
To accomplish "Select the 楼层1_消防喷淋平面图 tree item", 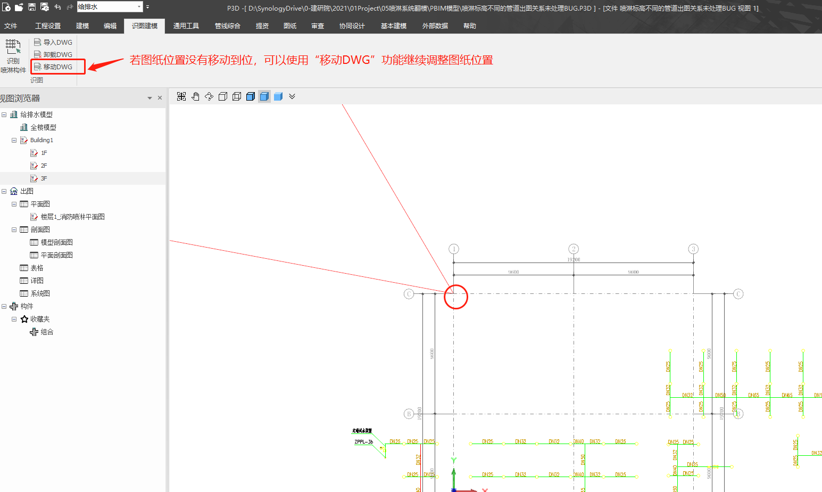I will [72, 217].
